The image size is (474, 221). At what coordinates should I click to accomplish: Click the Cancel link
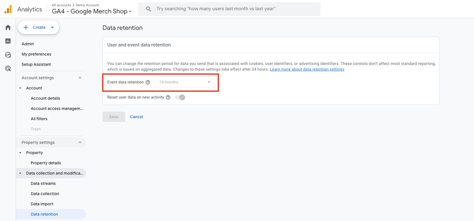[x=137, y=117]
